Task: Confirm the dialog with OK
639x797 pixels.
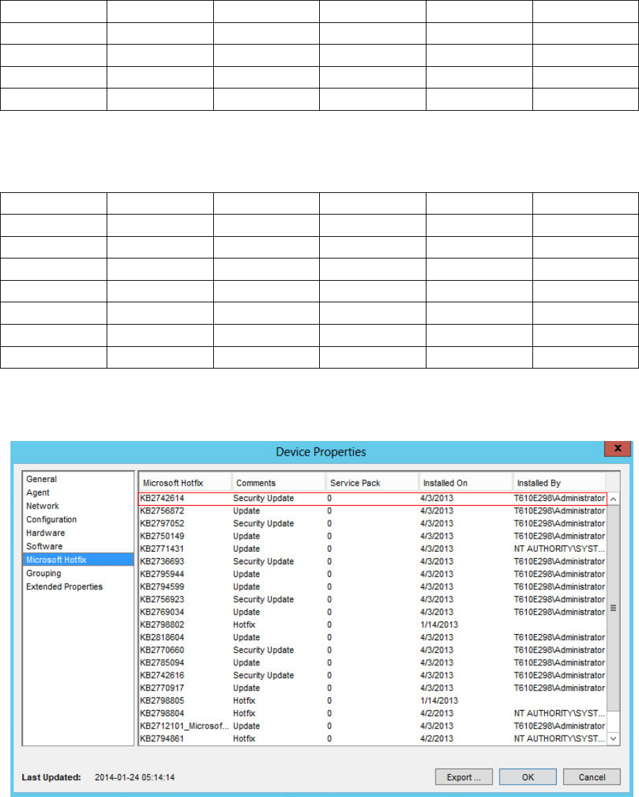Action: point(528,777)
